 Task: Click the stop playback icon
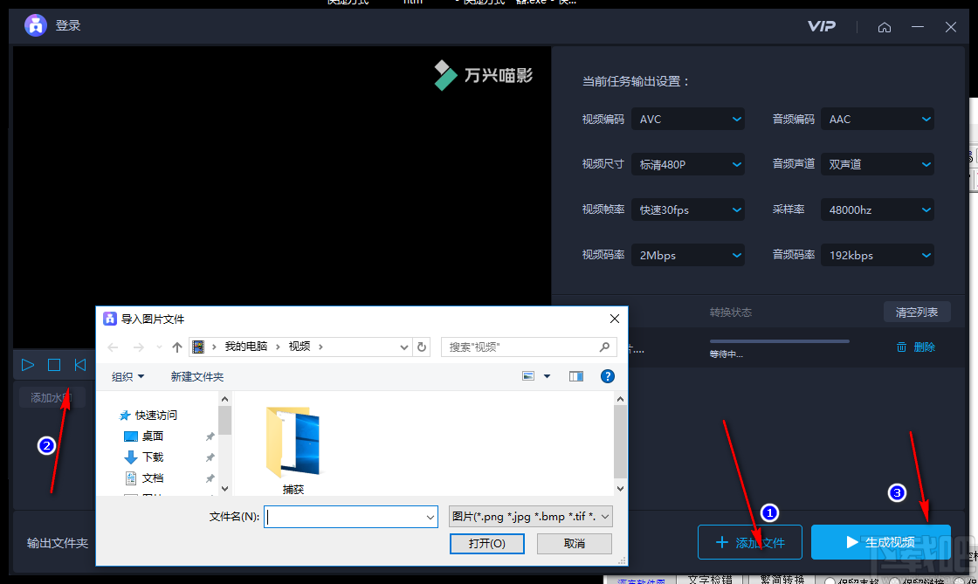point(53,365)
